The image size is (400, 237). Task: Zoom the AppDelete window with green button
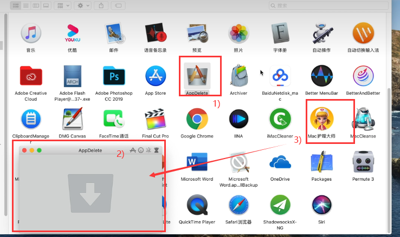[39, 150]
